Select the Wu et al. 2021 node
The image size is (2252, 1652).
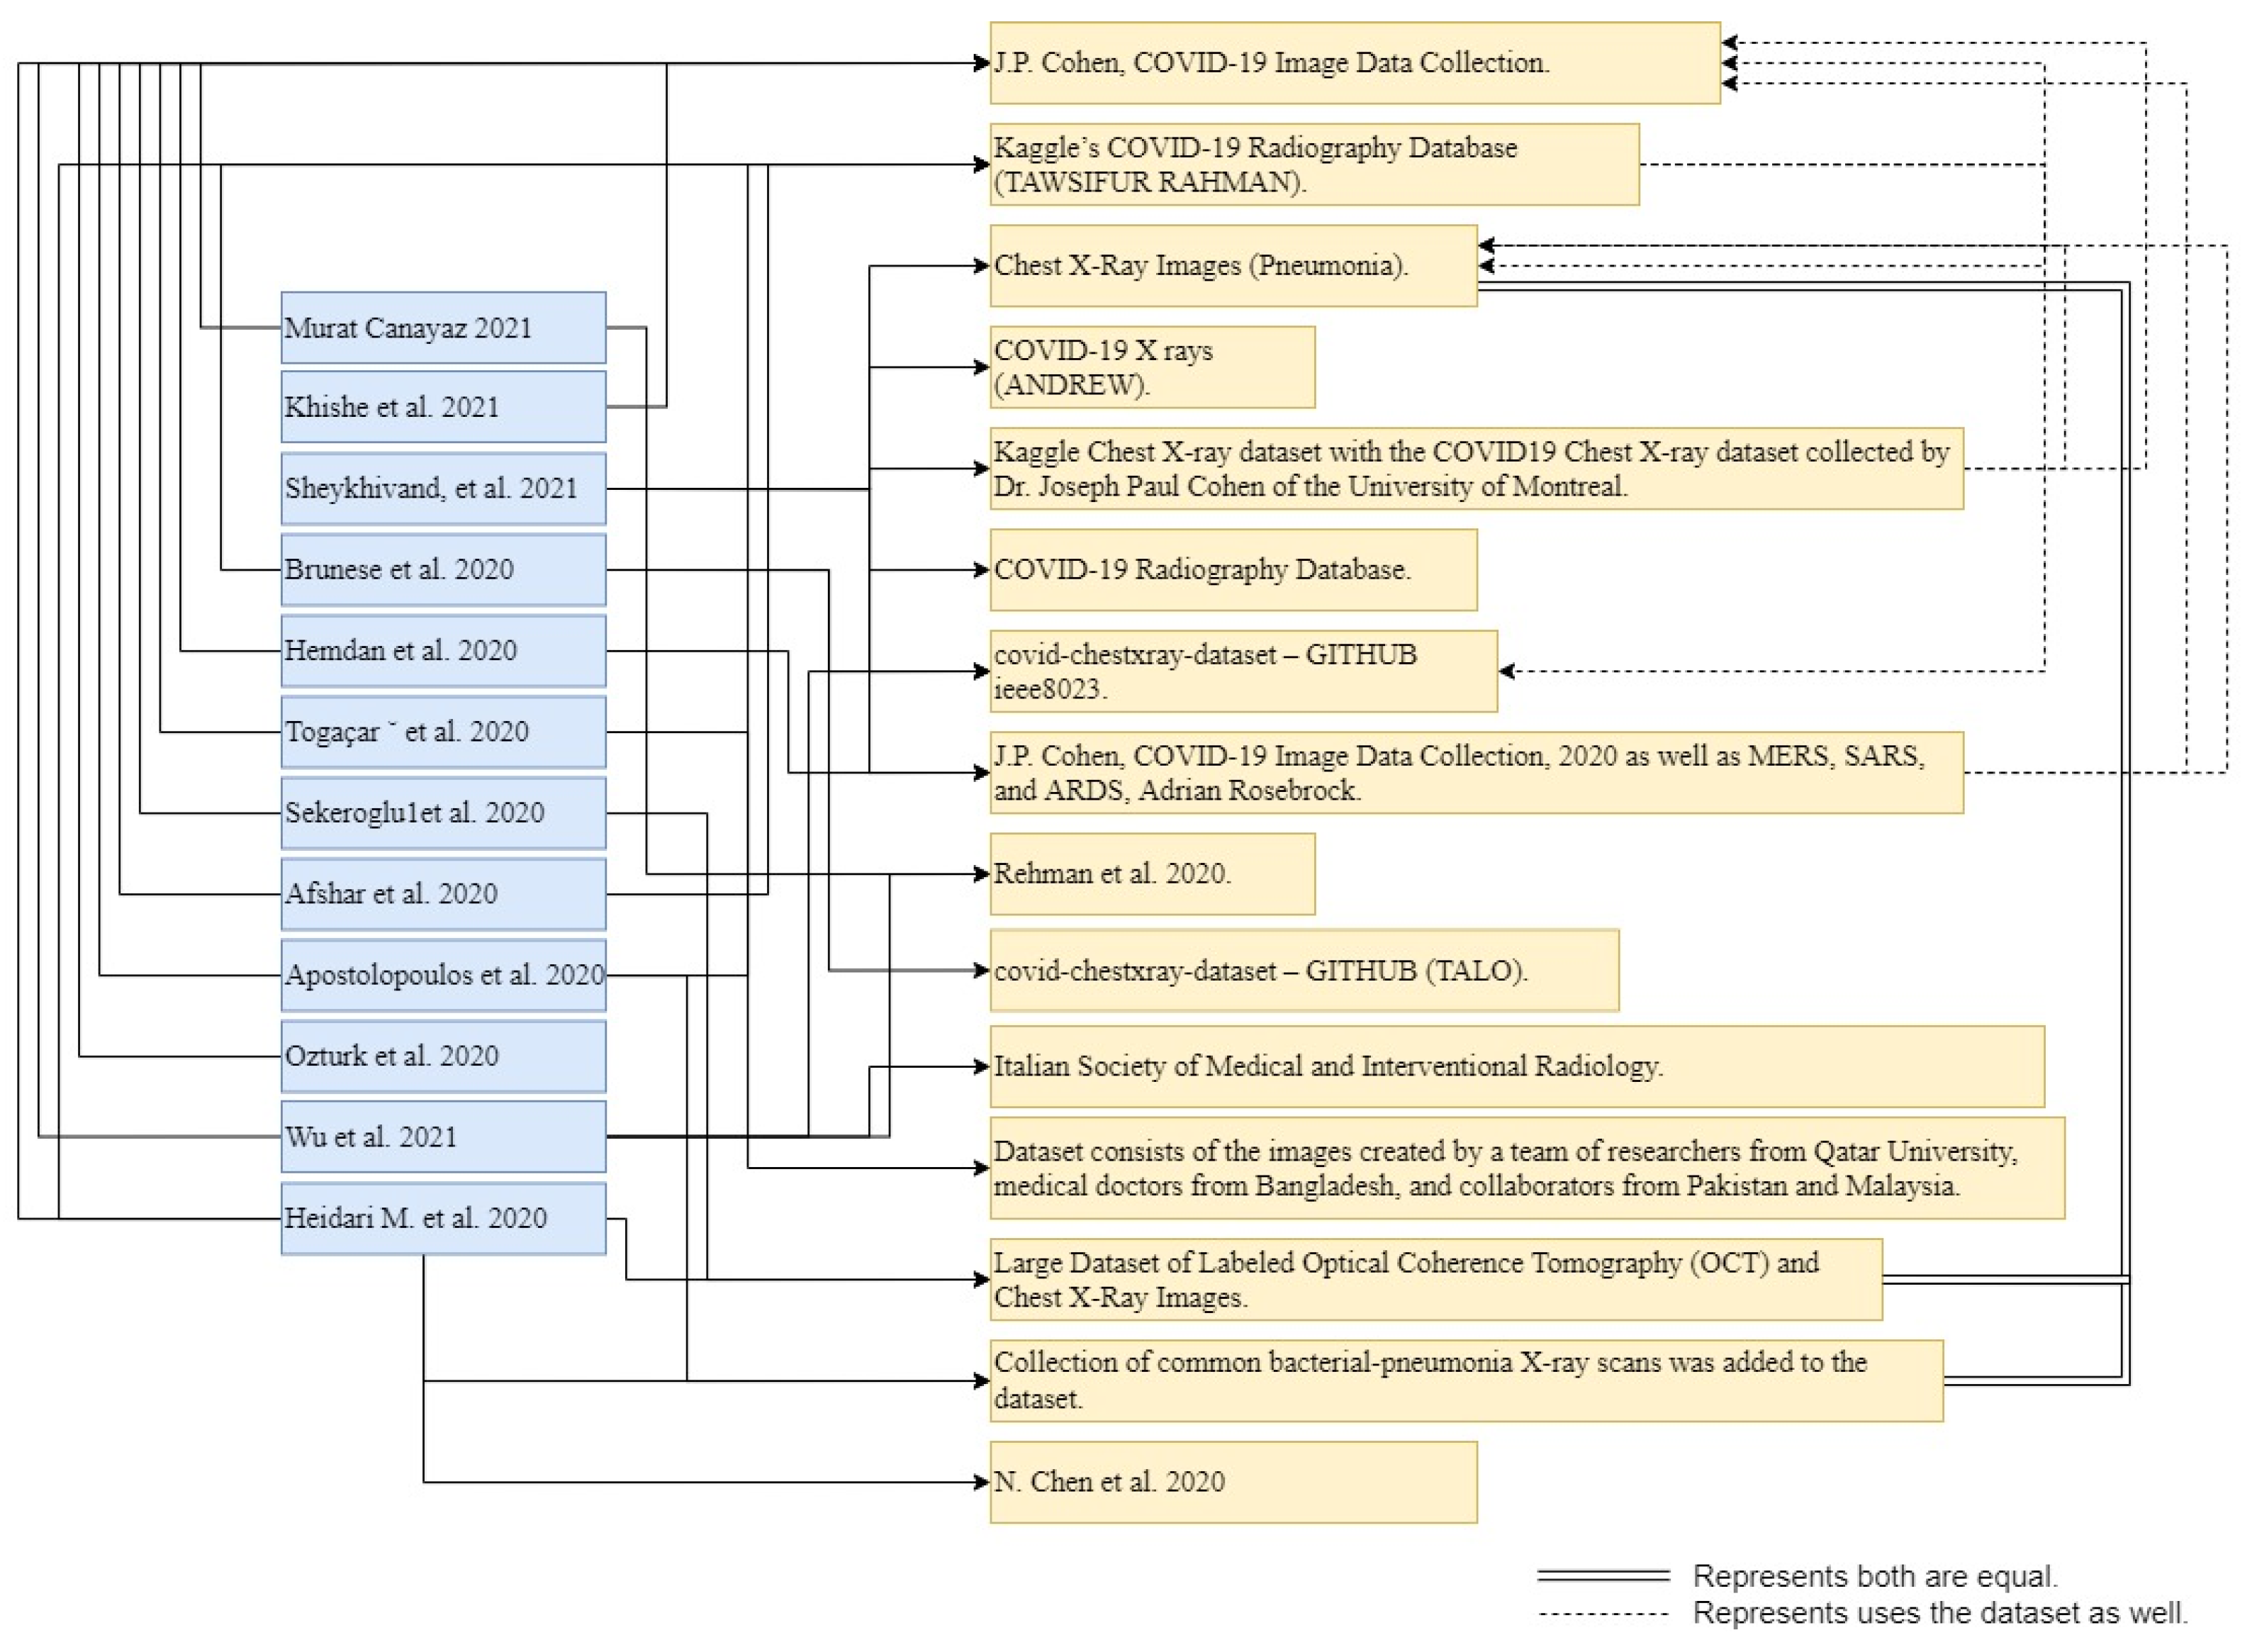443,1136
